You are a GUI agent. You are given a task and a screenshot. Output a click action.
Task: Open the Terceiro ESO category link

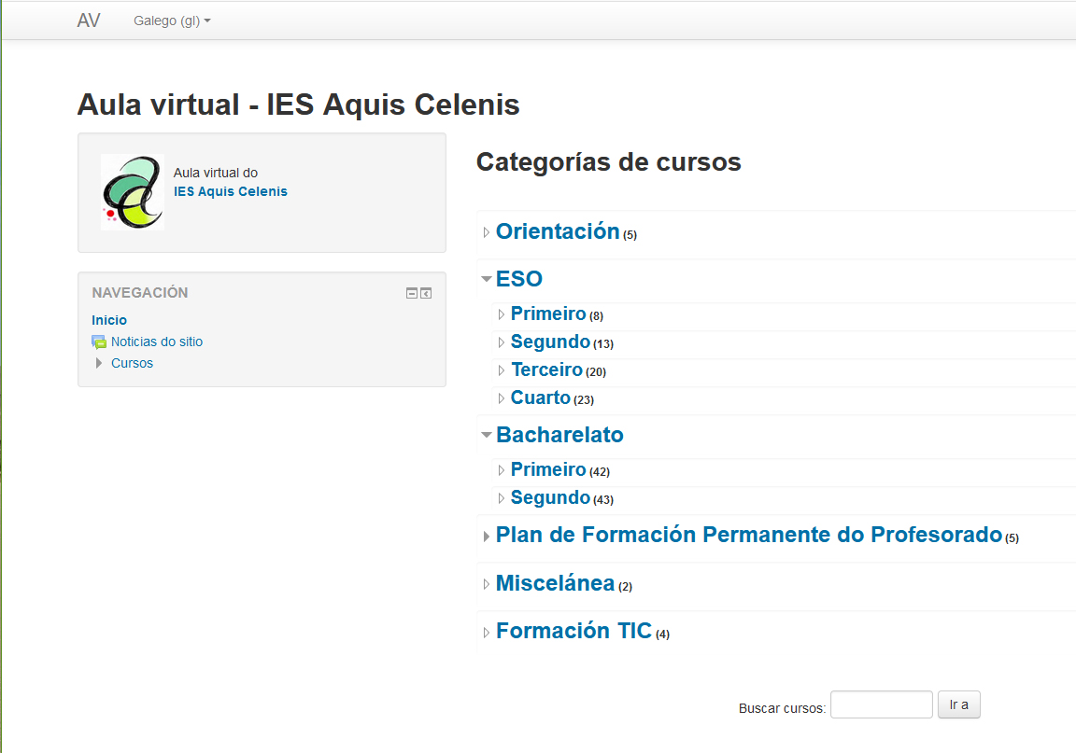pos(546,370)
